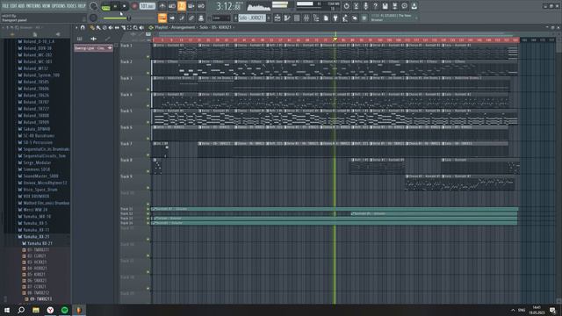This screenshot has width=562, height=316.
Task: Open the VIEW menu
Action: coord(47,6)
